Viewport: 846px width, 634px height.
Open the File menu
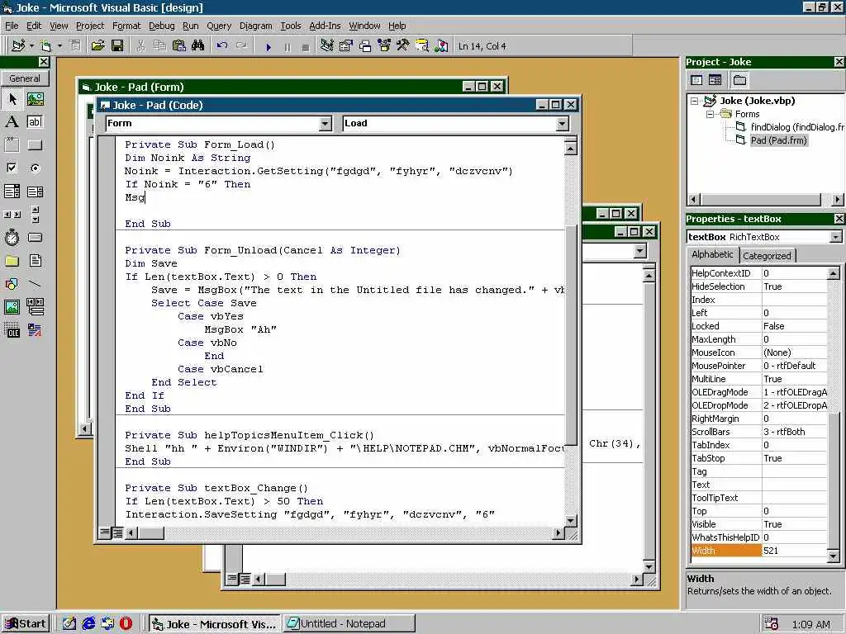[x=12, y=26]
